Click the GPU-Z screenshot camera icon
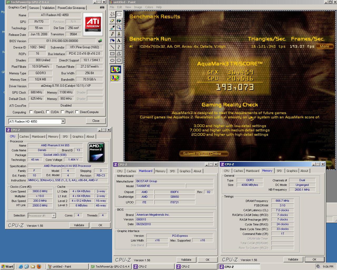 point(102,8)
